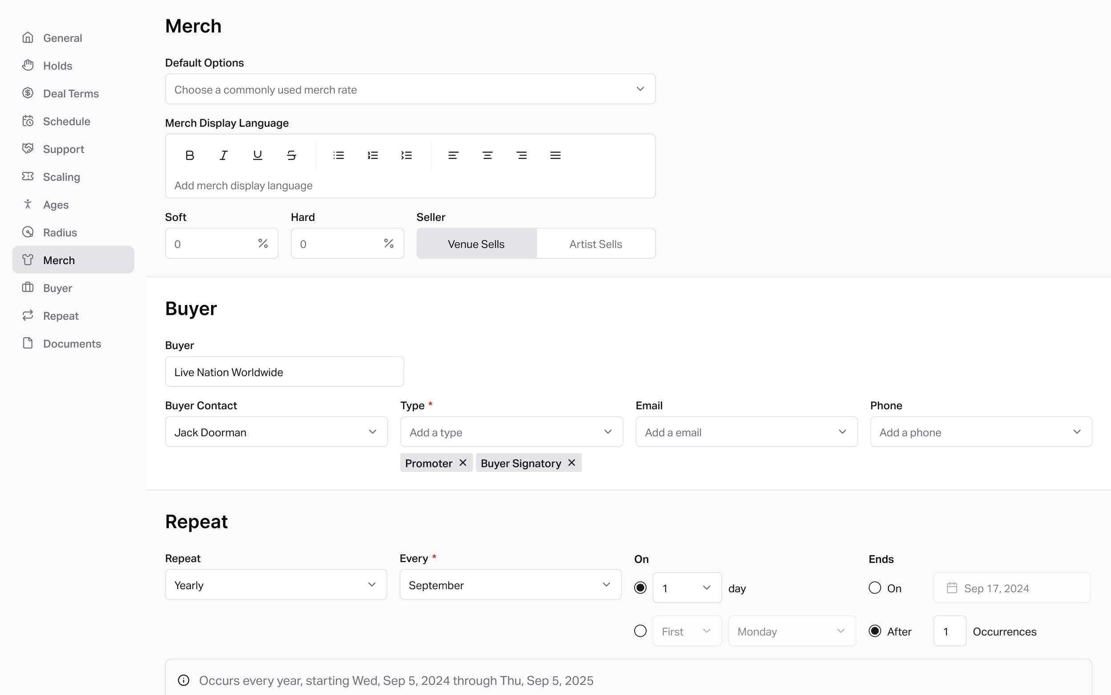This screenshot has width=1111, height=695.
Task: Toggle bold formatting in merch display language editor
Action: pyautogui.click(x=189, y=155)
